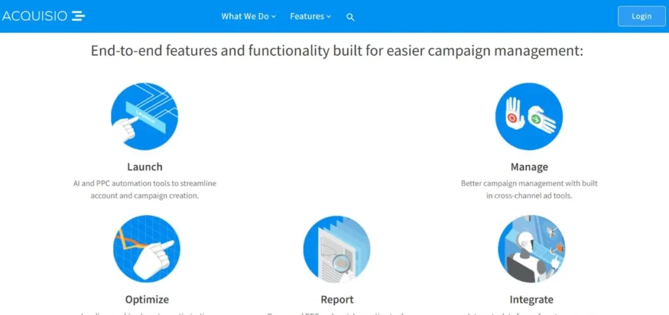
Task: Click the Launch description about PPC automation
Action: click(144, 189)
